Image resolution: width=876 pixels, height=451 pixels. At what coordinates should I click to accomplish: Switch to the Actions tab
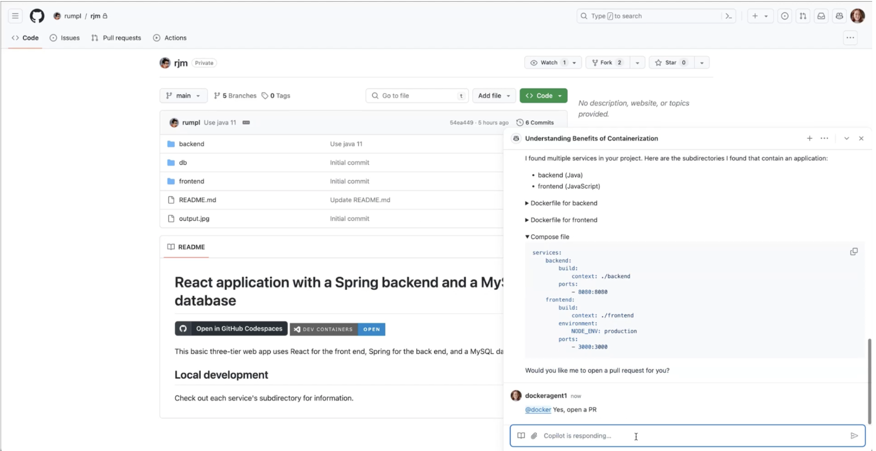coord(170,38)
